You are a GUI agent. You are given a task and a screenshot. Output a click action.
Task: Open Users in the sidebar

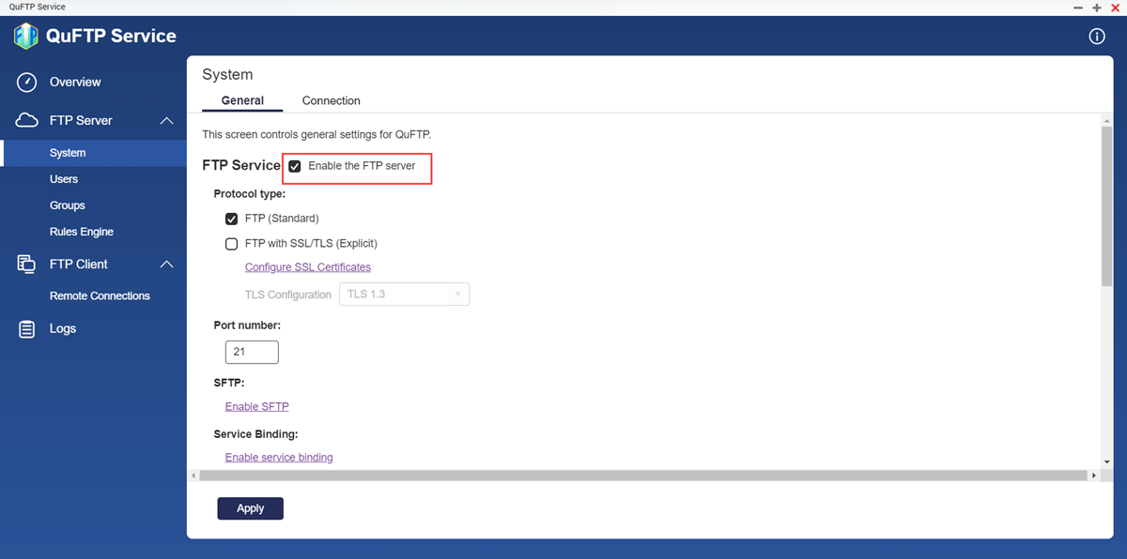[x=64, y=179]
